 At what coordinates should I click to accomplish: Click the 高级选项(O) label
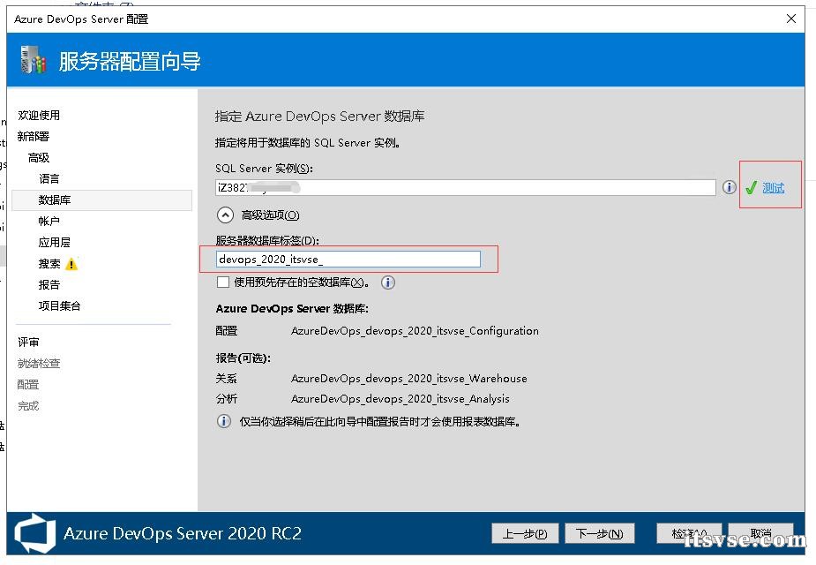271,215
